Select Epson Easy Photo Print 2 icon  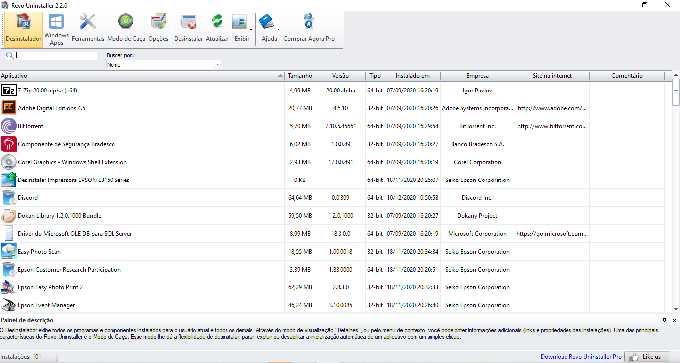(x=9, y=287)
